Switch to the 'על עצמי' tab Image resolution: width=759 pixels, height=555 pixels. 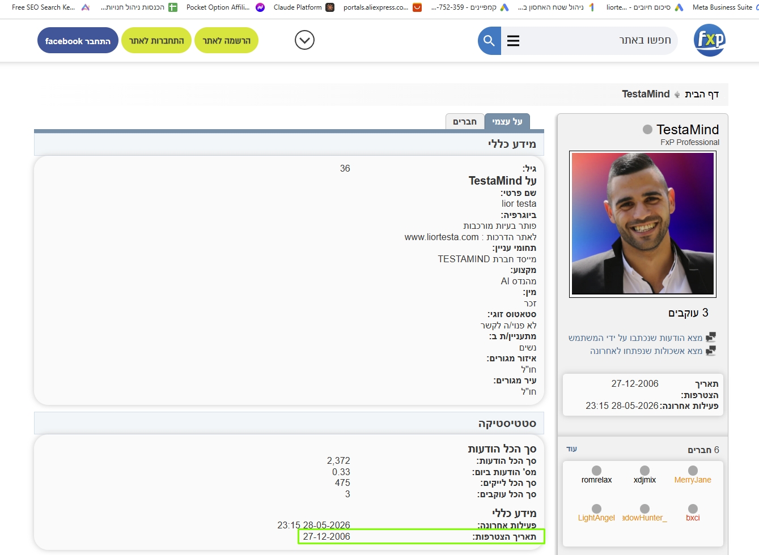pyautogui.click(x=507, y=121)
